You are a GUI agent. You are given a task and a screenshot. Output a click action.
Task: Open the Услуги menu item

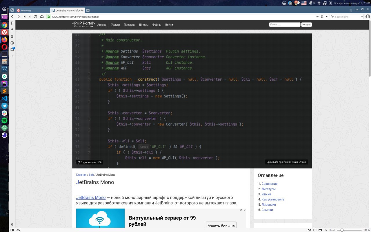point(115,25)
